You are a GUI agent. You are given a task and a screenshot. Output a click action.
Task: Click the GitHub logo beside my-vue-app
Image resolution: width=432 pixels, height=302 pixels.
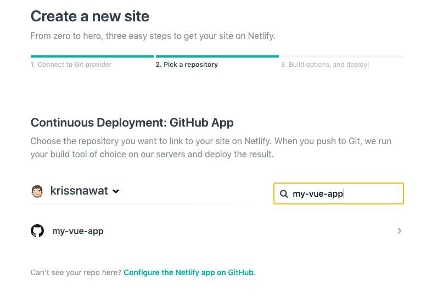(37, 231)
